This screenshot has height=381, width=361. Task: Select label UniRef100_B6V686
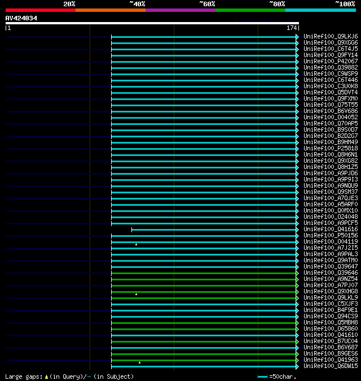331,111
